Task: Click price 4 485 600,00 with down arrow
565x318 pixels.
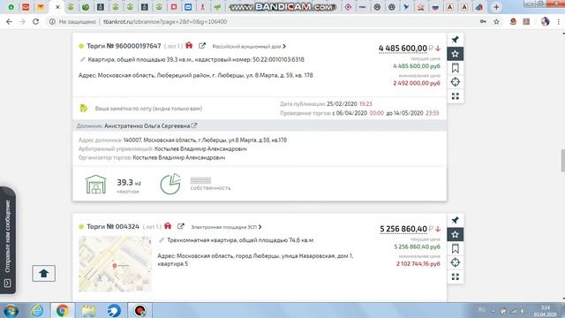Action: pyautogui.click(x=410, y=48)
